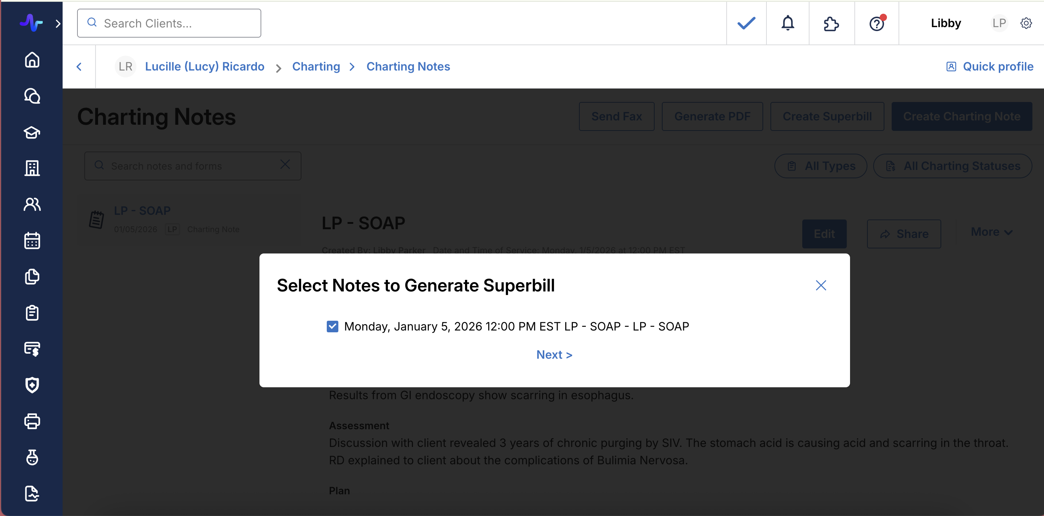The image size is (1044, 516).
Task: Go back with the left chevron arrow
Action: pos(79,67)
